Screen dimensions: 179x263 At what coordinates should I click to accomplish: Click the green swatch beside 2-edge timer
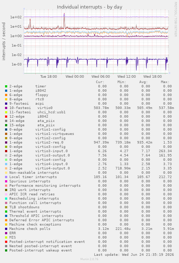coord(6,86)
